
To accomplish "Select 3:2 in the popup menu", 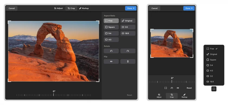I will [x=214, y=76].
